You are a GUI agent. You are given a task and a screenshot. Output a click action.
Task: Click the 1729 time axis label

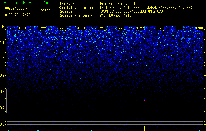[x=179, y=28]
